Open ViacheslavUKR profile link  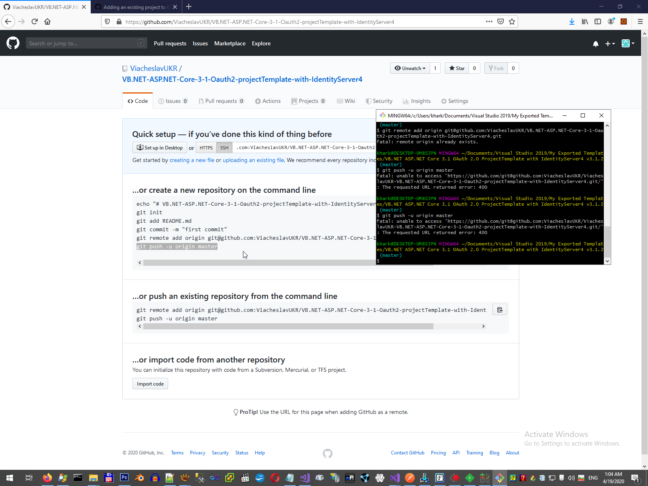point(154,68)
